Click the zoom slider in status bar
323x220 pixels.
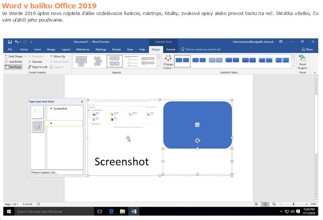tap(293, 204)
